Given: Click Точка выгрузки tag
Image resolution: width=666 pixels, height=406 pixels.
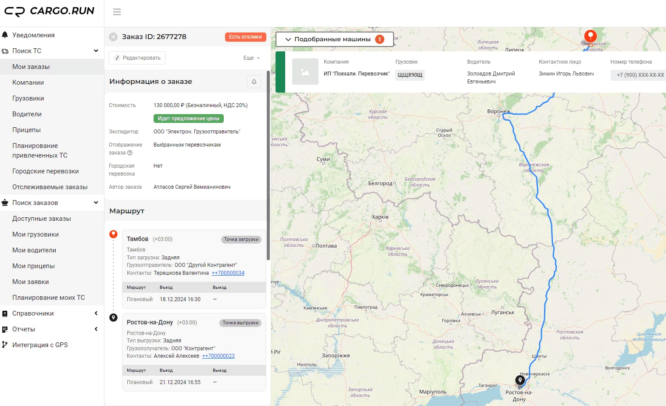Looking at the screenshot, I should coord(240,323).
